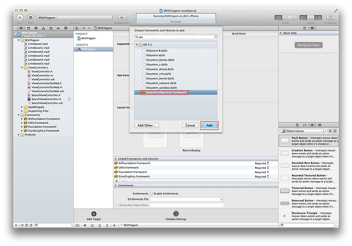Collapse the iOS 5.1 folder in dialog
352x246 pixels.
(x=136, y=45)
